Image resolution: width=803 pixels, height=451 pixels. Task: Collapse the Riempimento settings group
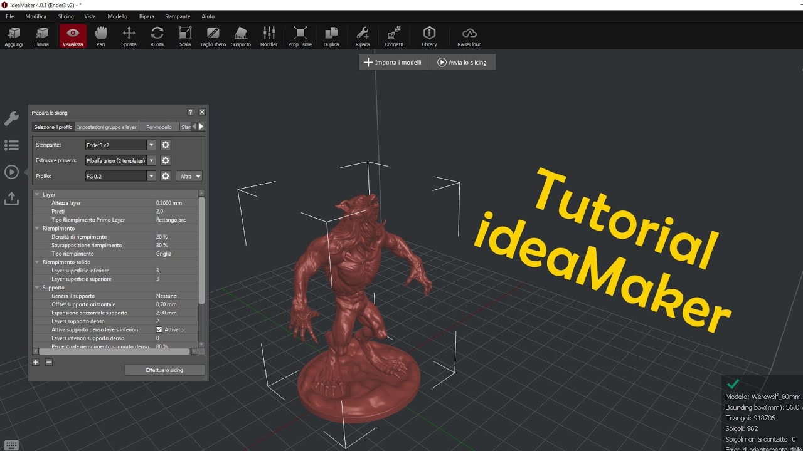tap(37, 229)
